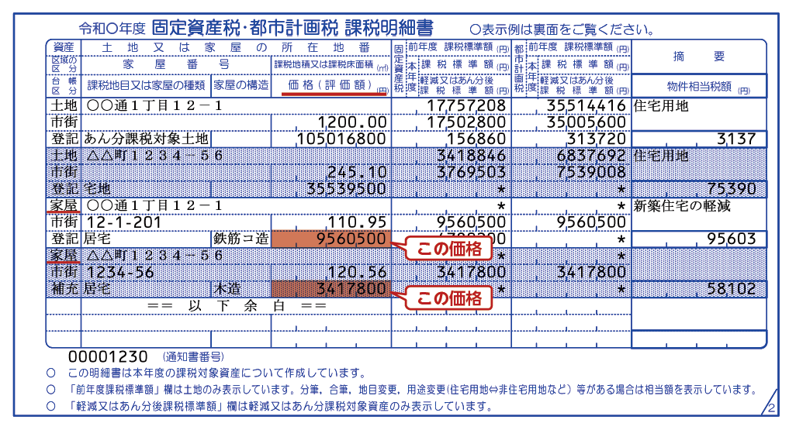
Task: Click the 家屋の構造 header cell
Action: click(x=241, y=85)
